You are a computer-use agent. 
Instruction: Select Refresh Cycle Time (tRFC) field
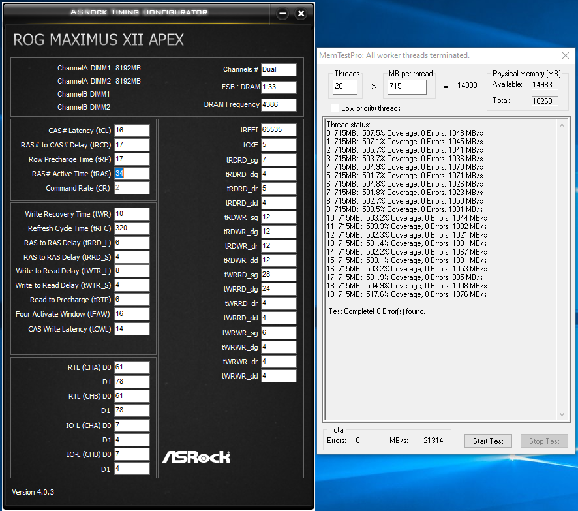[132, 228]
